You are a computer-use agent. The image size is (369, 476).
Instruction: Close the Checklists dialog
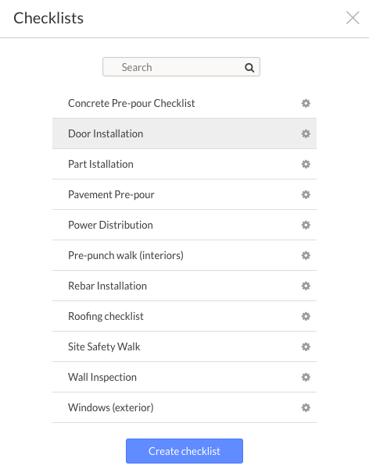pos(353,18)
